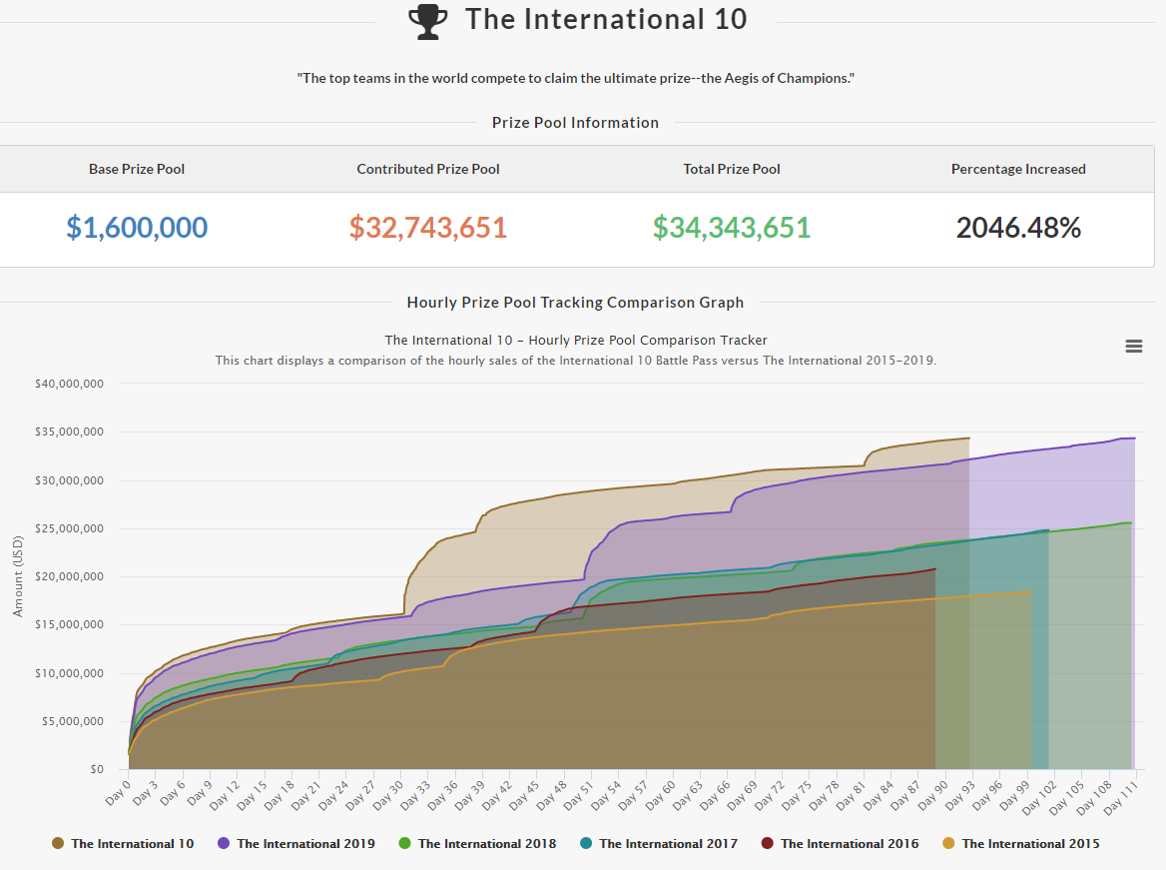
Task: Click the green International 2018 legend dot
Action: click(404, 843)
